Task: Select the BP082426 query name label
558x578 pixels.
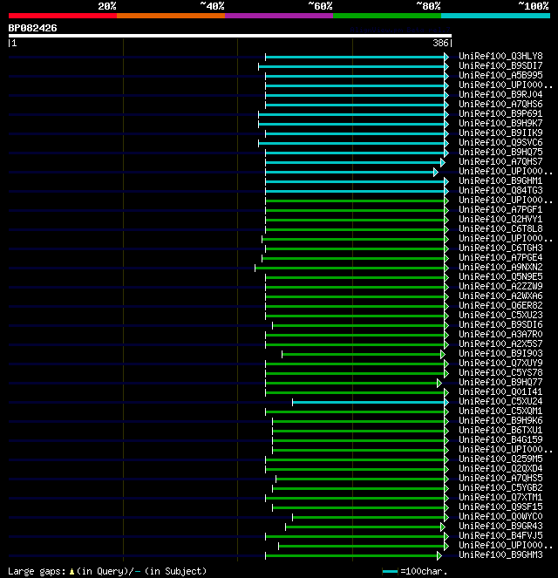Action: coord(33,29)
